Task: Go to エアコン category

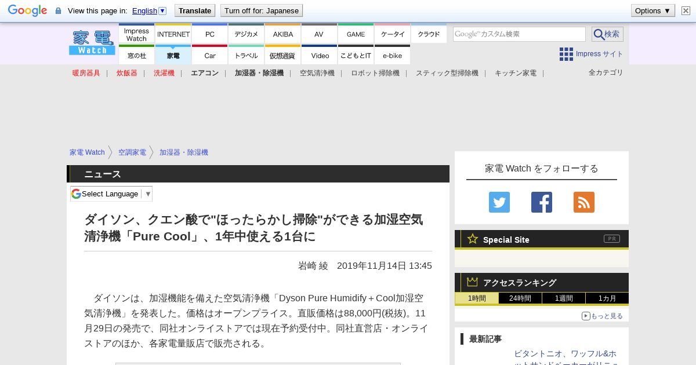Action: point(205,73)
